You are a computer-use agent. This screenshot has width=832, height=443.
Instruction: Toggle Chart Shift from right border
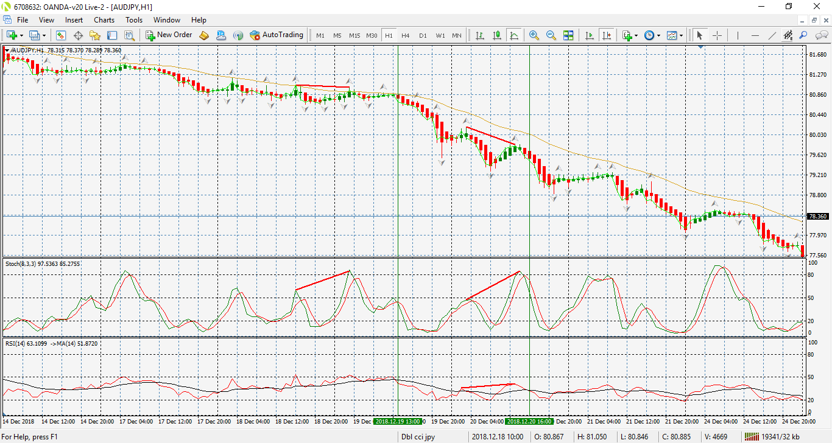pyautogui.click(x=606, y=35)
